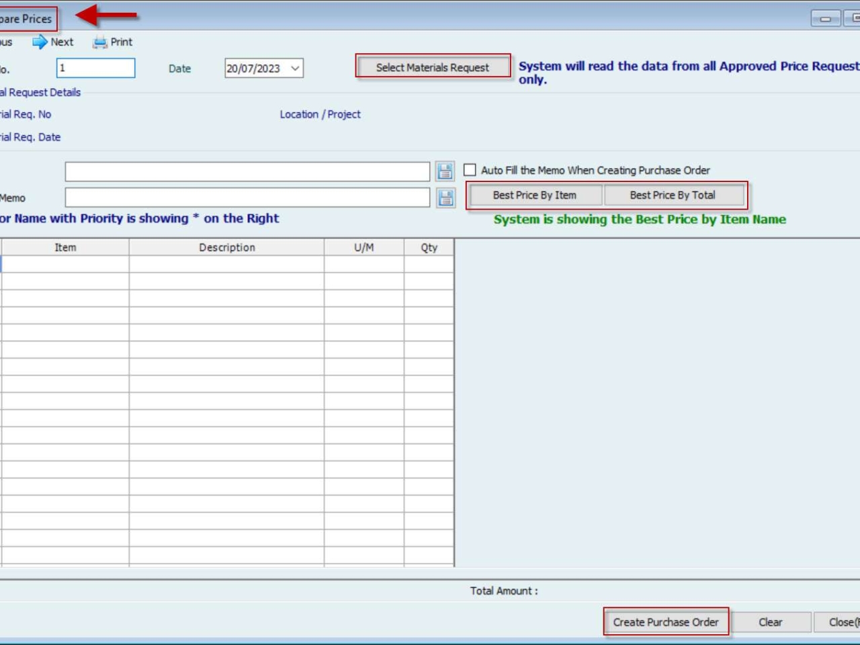Click the Print printer icon

coord(100,42)
